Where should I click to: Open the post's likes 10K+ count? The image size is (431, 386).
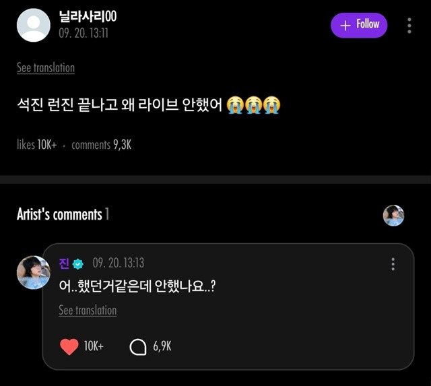[37, 144]
